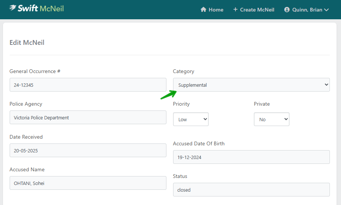The height and width of the screenshot is (205, 341).
Task: Click the user avatar icon beside Quinn, Brian
Action: coord(287,10)
